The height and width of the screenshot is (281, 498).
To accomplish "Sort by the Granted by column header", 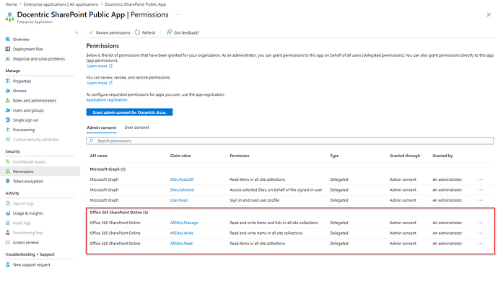I will 442,156.
